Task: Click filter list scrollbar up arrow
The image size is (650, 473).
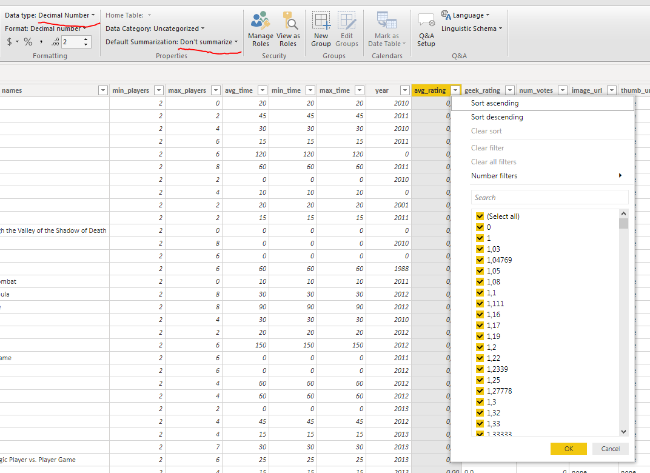Action: coord(623,213)
